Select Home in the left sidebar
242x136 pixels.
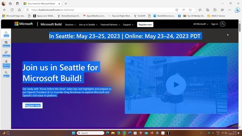click(x=6, y=34)
